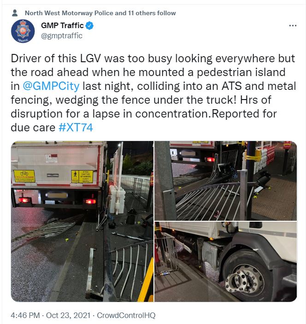This screenshot has height=324, width=306.
Task: Click the '11 others follow' text
Action: point(152,13)
